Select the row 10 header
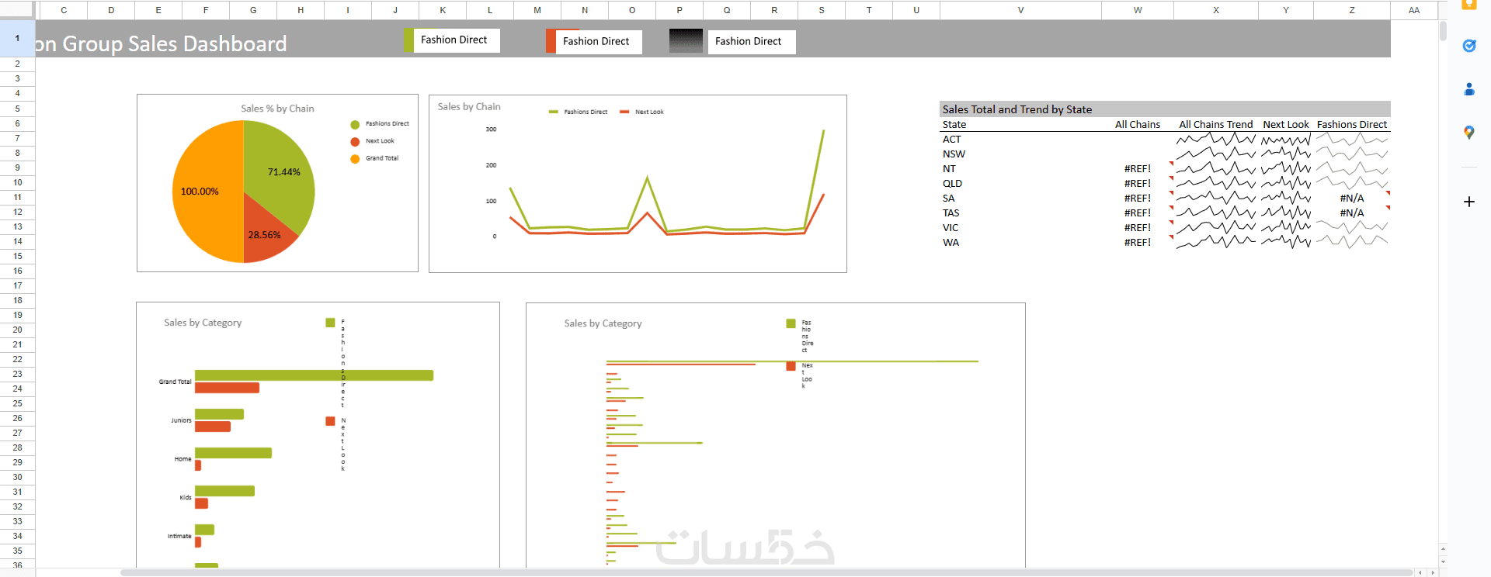The image size is (1491, 577). click(x=17, y=182)
